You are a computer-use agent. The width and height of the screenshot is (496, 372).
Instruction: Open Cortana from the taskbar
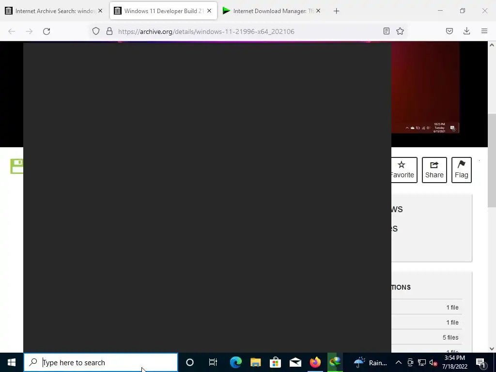pyautogui.click(x=190, y=362)
